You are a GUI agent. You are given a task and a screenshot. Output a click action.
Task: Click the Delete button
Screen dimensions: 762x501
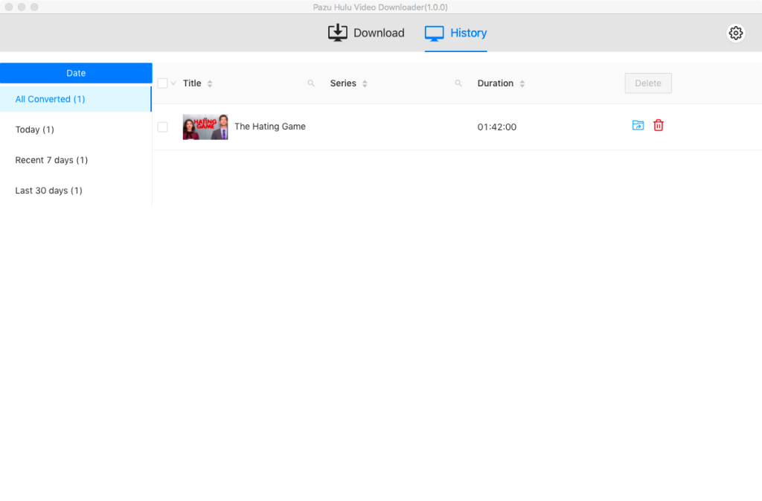(x=648, y=83)
